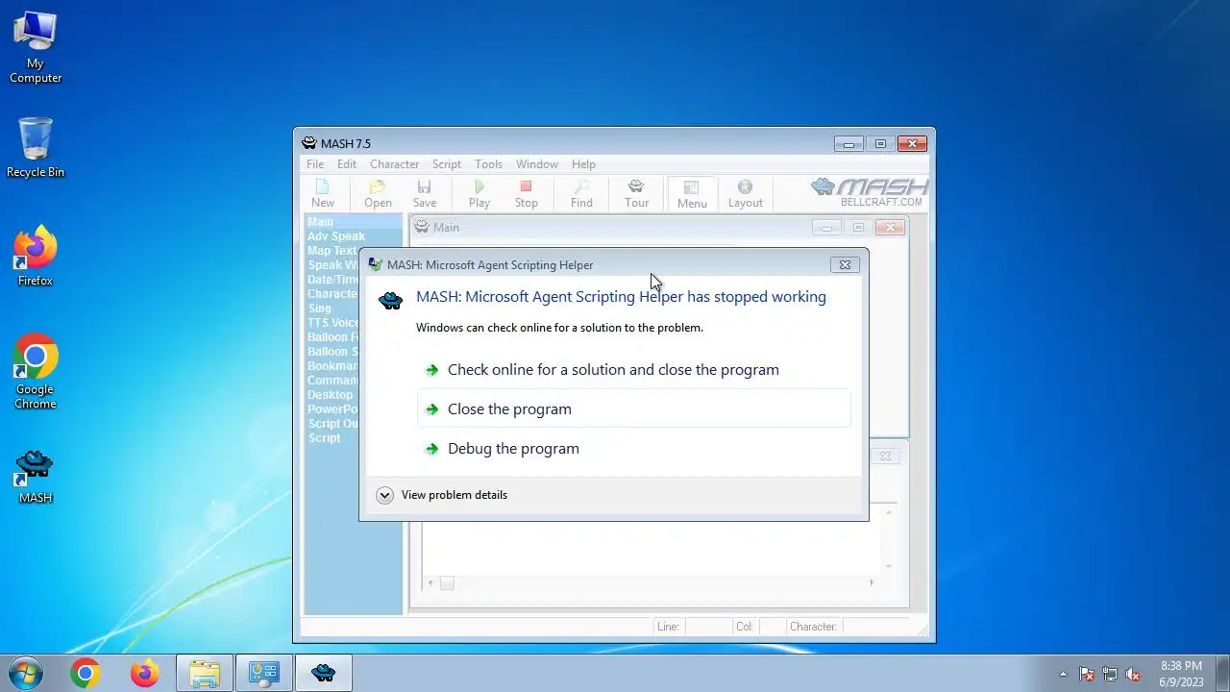Image resolution: width=1230 pixels, height=692 pixels.
Task: Open File Explorer from the taskbar
Action: pos(205,674)
